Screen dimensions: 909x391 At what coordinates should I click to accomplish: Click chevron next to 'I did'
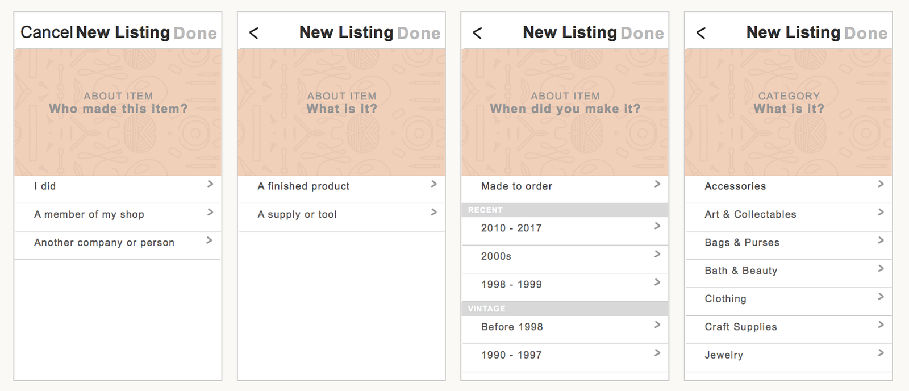[210, 184]
